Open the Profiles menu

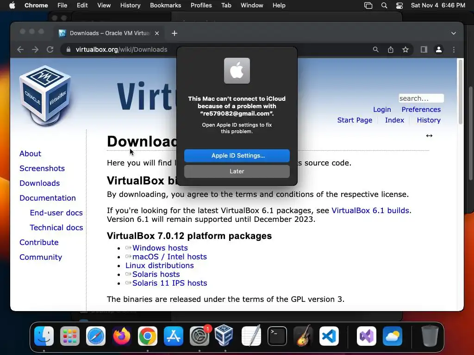pyautogui.click(x=201, y=6)
